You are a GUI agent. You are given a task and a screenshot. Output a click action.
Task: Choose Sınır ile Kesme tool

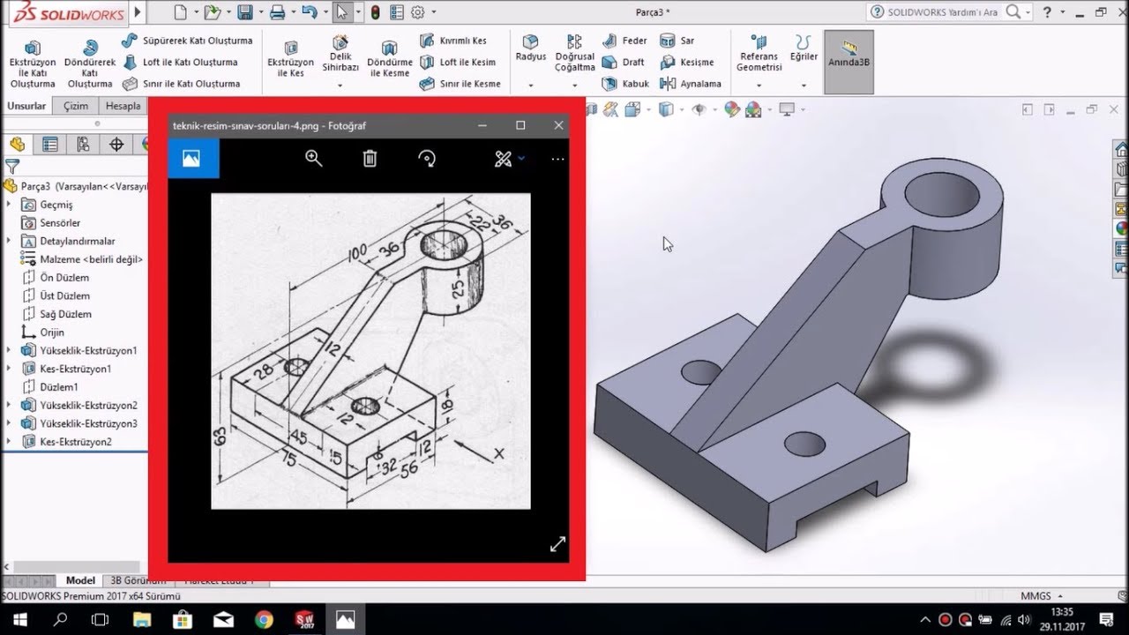(x=460, y=84)
